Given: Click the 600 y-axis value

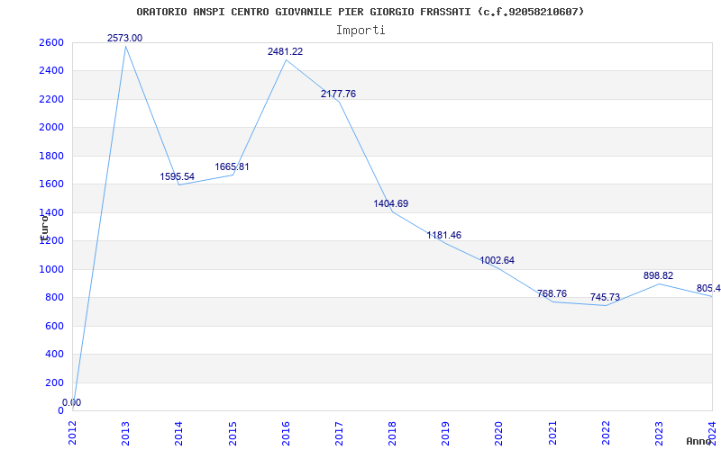Looking at the screenshot, I should click(54, 326).
